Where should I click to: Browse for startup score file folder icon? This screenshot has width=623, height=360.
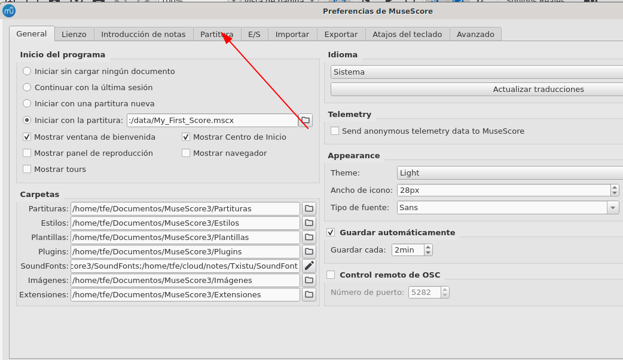306,120
